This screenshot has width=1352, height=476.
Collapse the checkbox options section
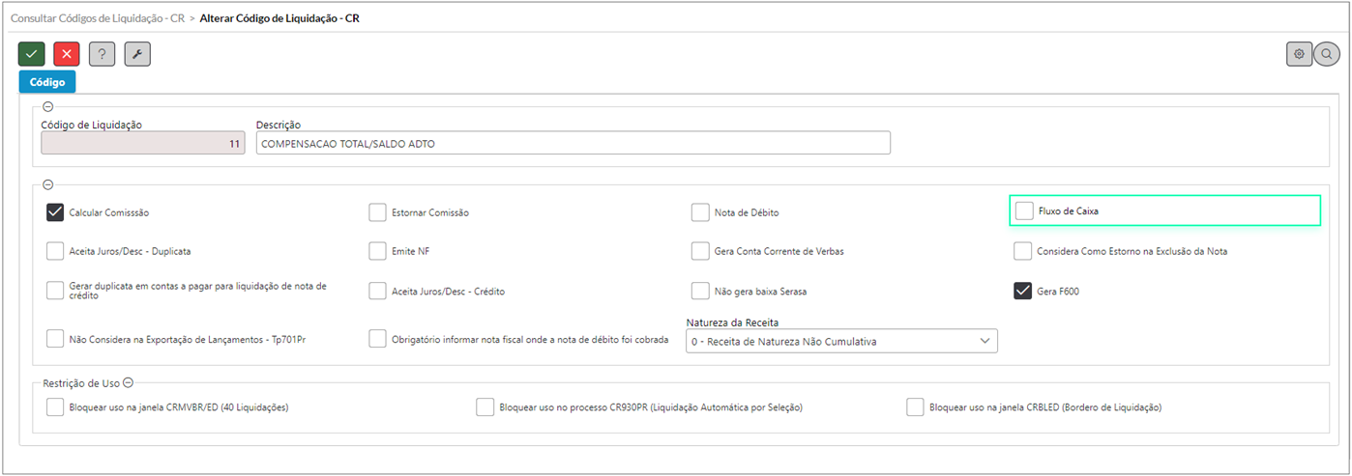pyautogui.click(x=48, y=185)
